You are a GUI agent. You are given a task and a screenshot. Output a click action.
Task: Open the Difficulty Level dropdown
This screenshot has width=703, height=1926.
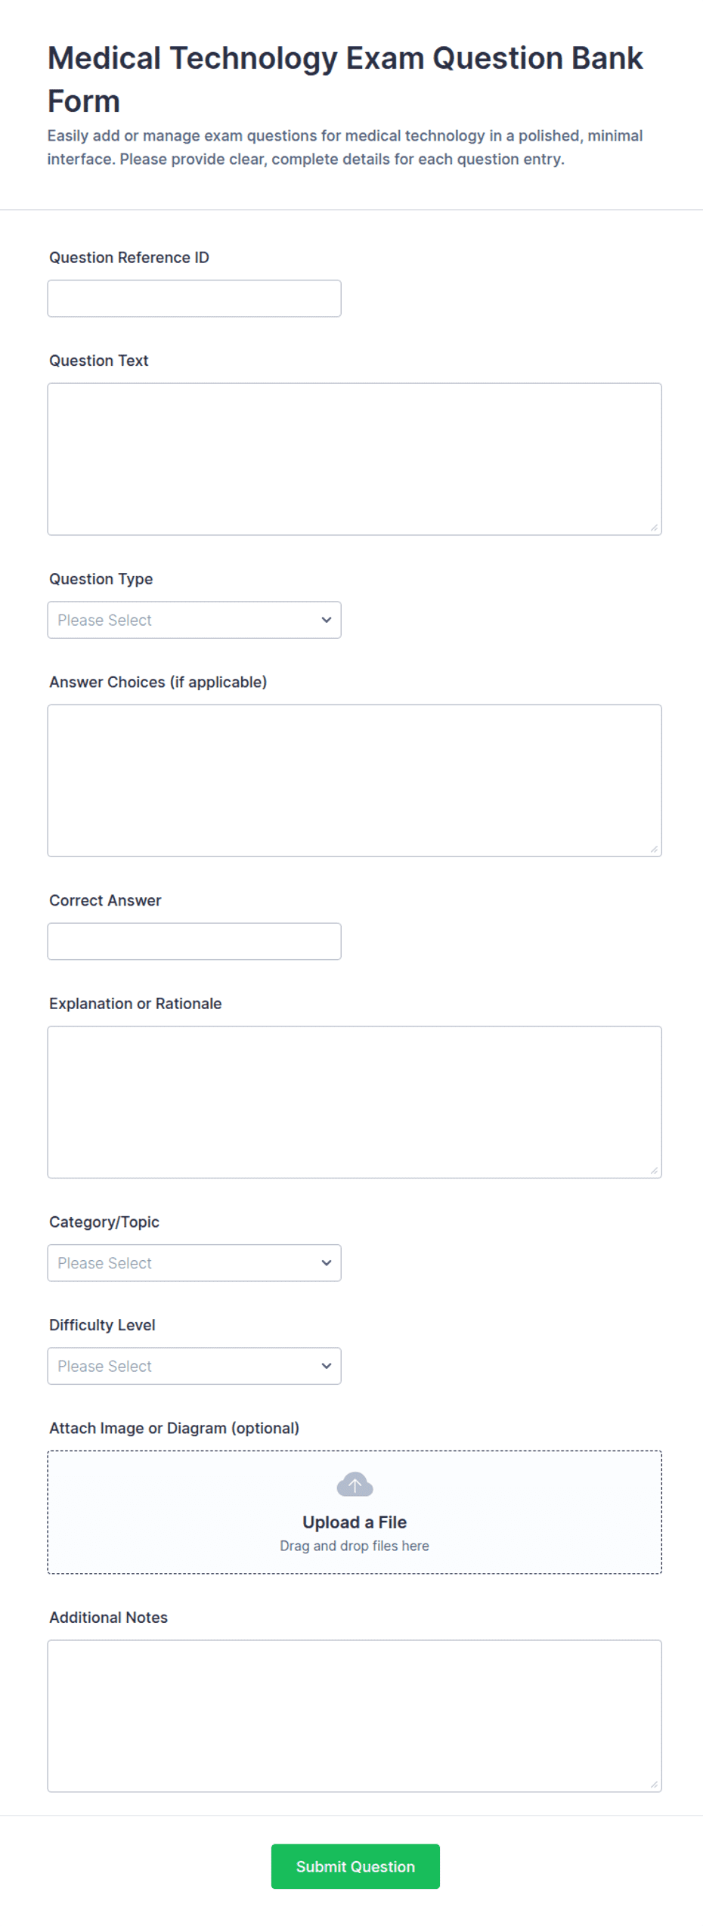pos(194,1366)
